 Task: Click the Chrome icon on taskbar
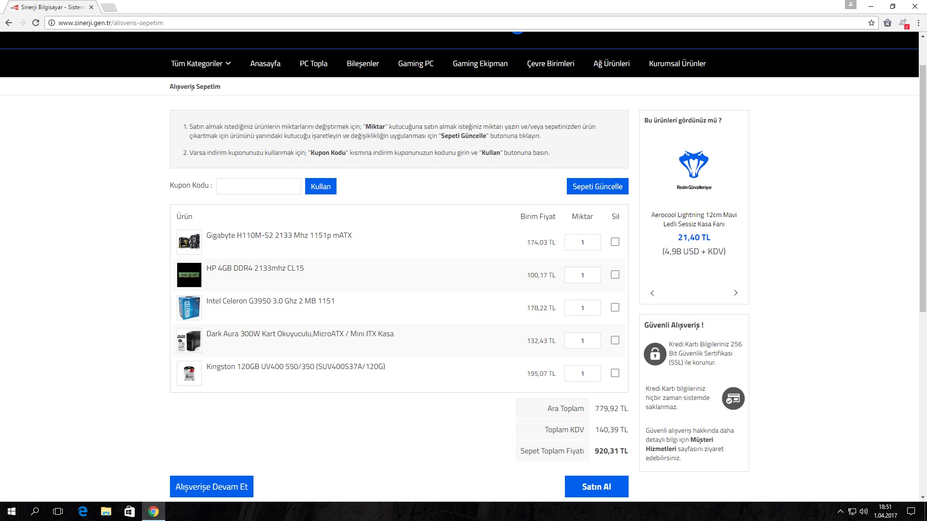click(x=154, y=511)
